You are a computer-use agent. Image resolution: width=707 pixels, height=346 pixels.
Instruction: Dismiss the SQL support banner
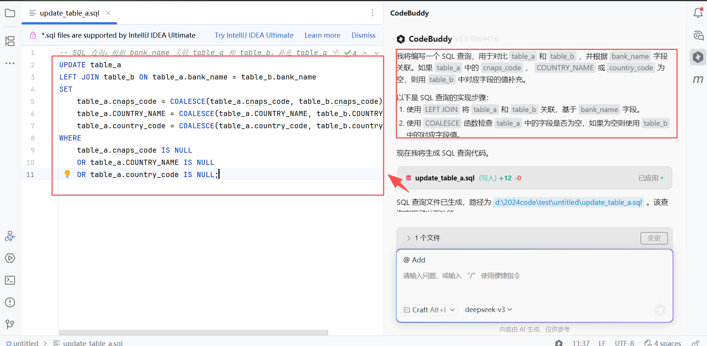[x=363, y=35]
